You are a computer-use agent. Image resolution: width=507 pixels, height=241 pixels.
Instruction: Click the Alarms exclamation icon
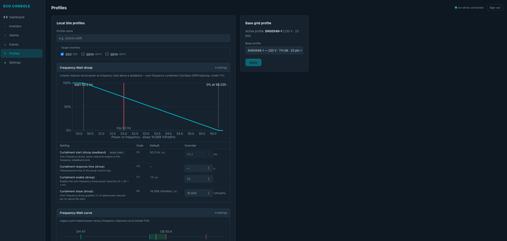click(5, 36)
